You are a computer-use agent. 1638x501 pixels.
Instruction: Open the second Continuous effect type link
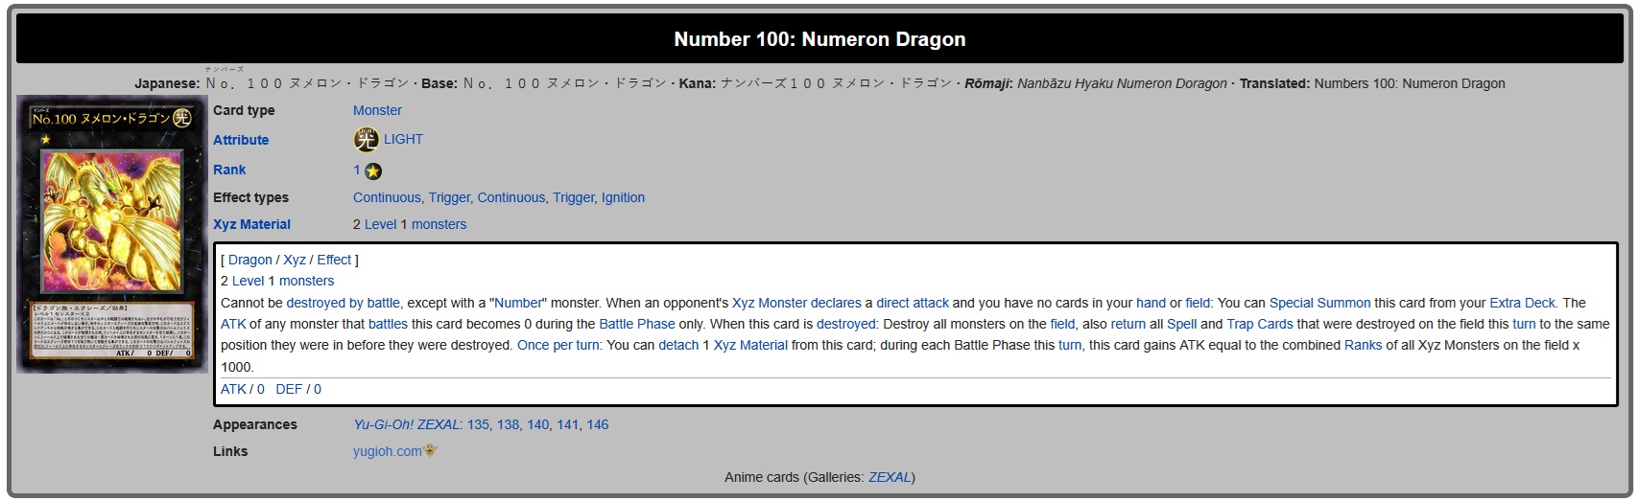[x=511, y=197]
